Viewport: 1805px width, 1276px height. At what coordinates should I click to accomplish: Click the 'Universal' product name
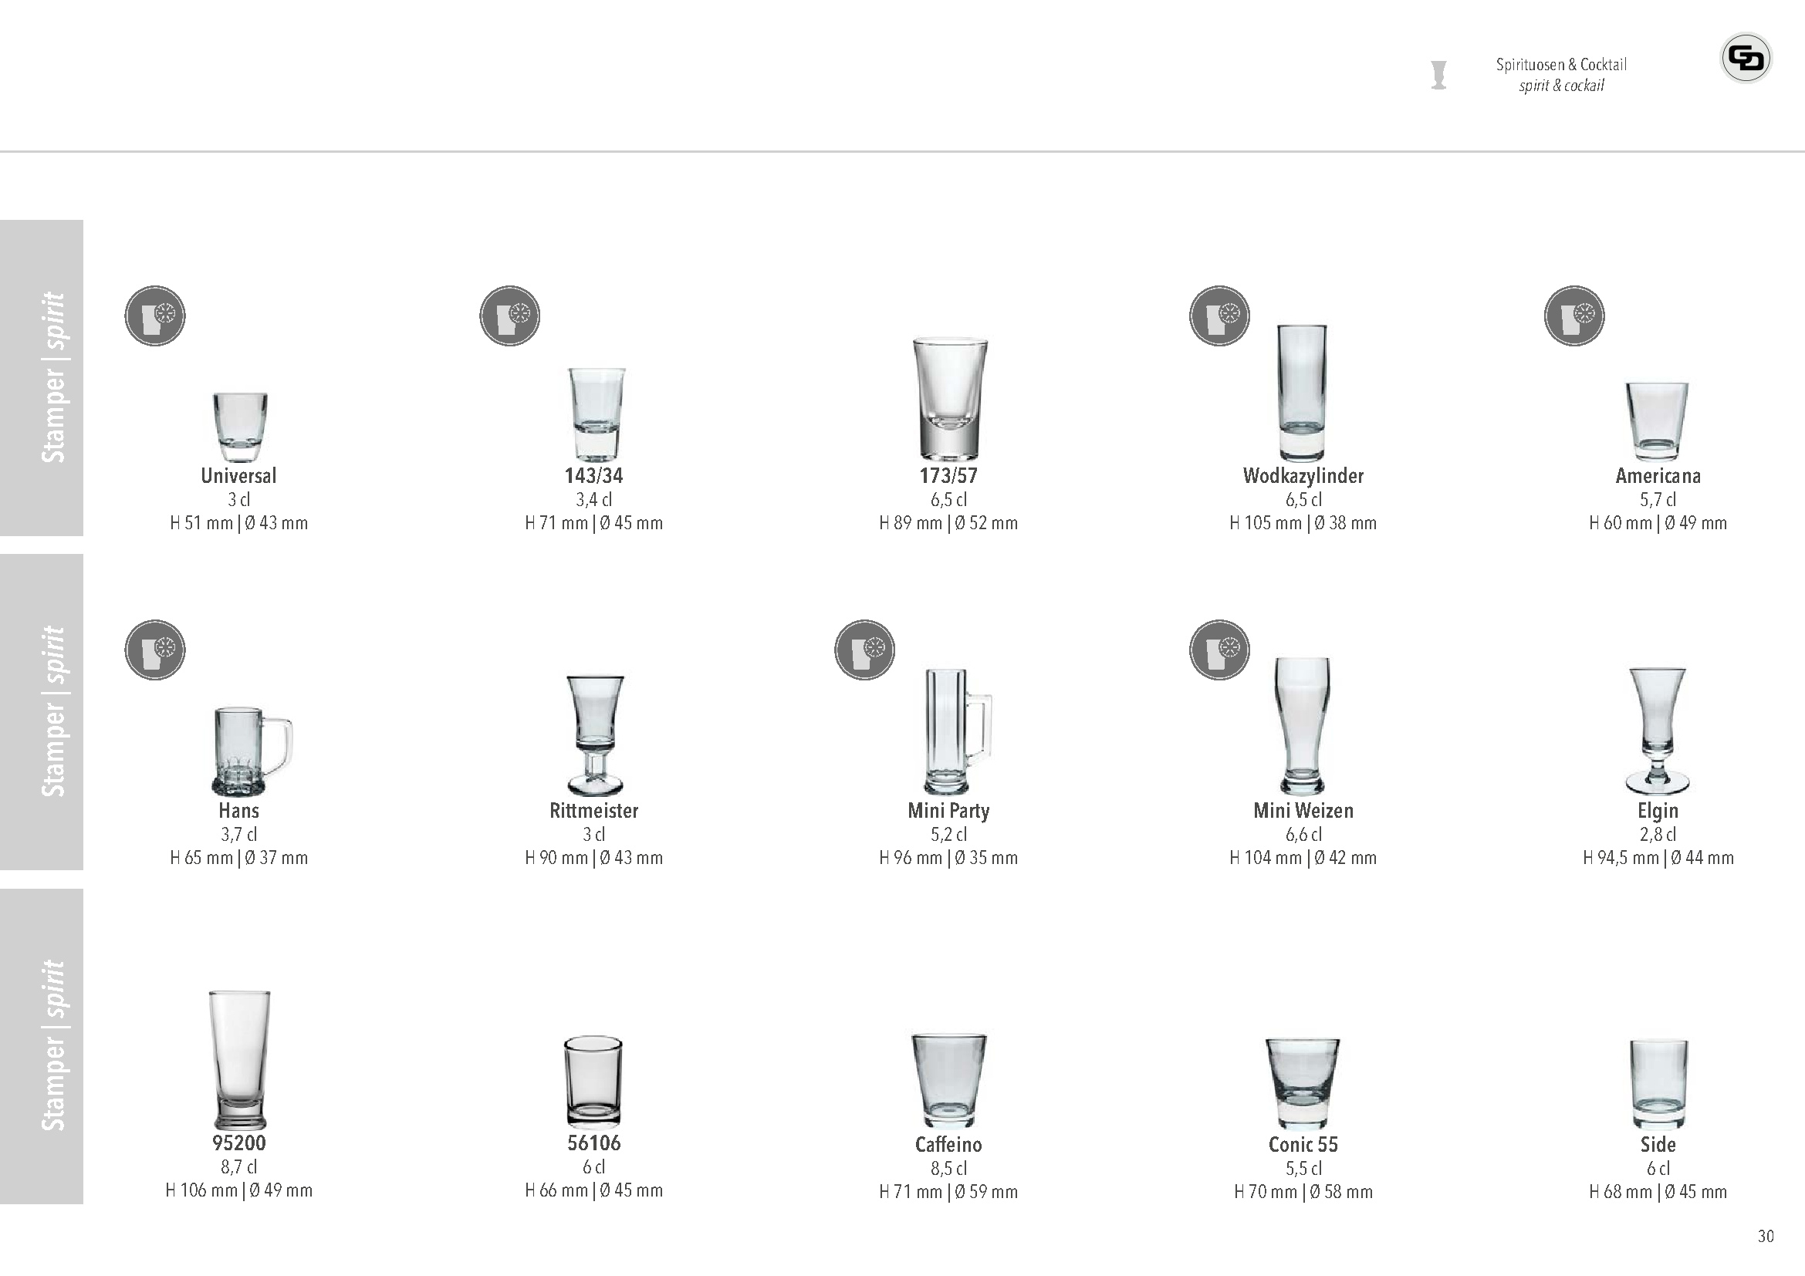pyautogui.click(x=239, y=475)
